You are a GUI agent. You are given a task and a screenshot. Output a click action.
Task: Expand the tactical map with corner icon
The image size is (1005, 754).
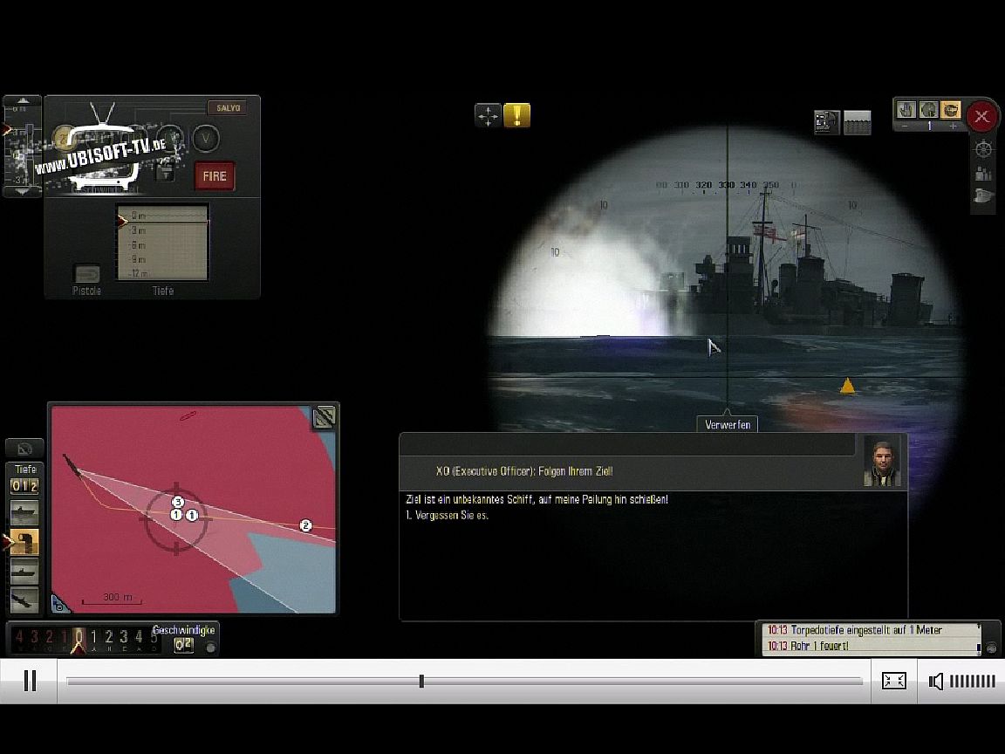coord(324,417)
